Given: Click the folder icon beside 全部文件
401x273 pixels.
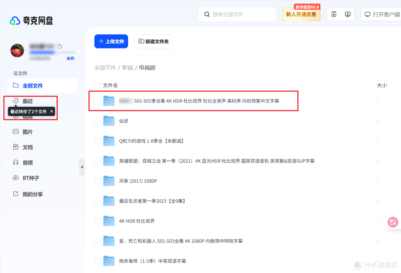Looking at the screenshot, I should point(16,85).
